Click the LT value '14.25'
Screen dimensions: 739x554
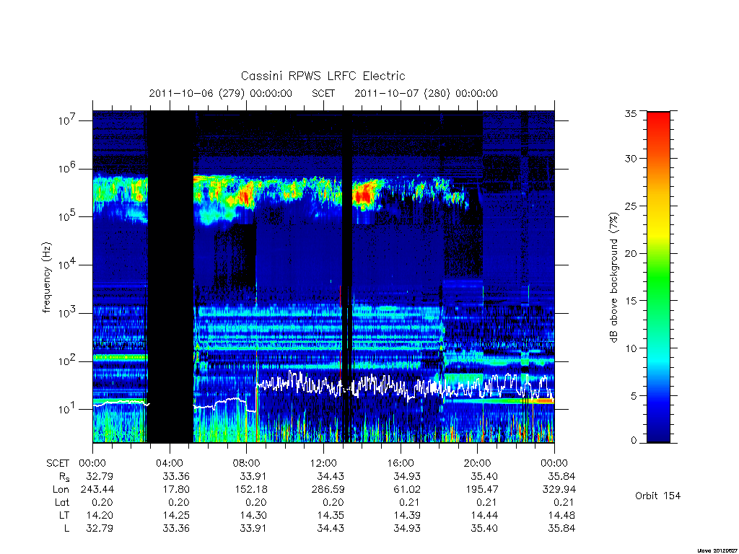point(176,515)
